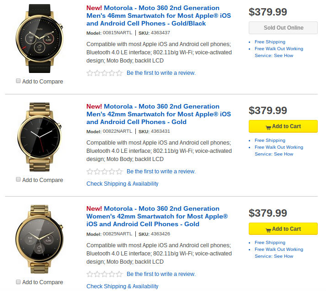
Task: Click star rating icons for the 46mm watch
Action: (x=105, y=73)
